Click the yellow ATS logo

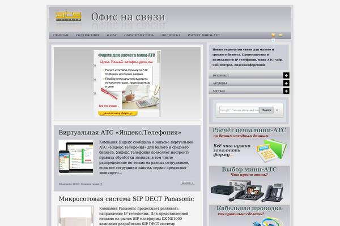[69, 16]
